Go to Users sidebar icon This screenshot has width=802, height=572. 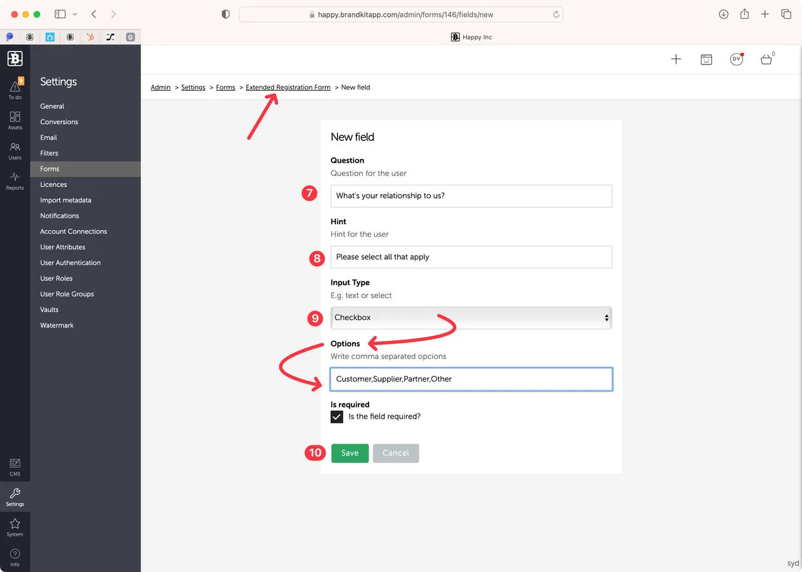15,150
